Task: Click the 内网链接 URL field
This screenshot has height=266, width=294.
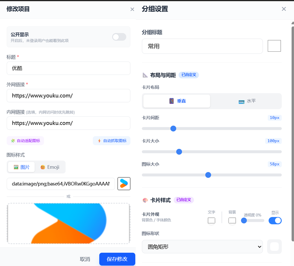Action: (x=68, y=123)
